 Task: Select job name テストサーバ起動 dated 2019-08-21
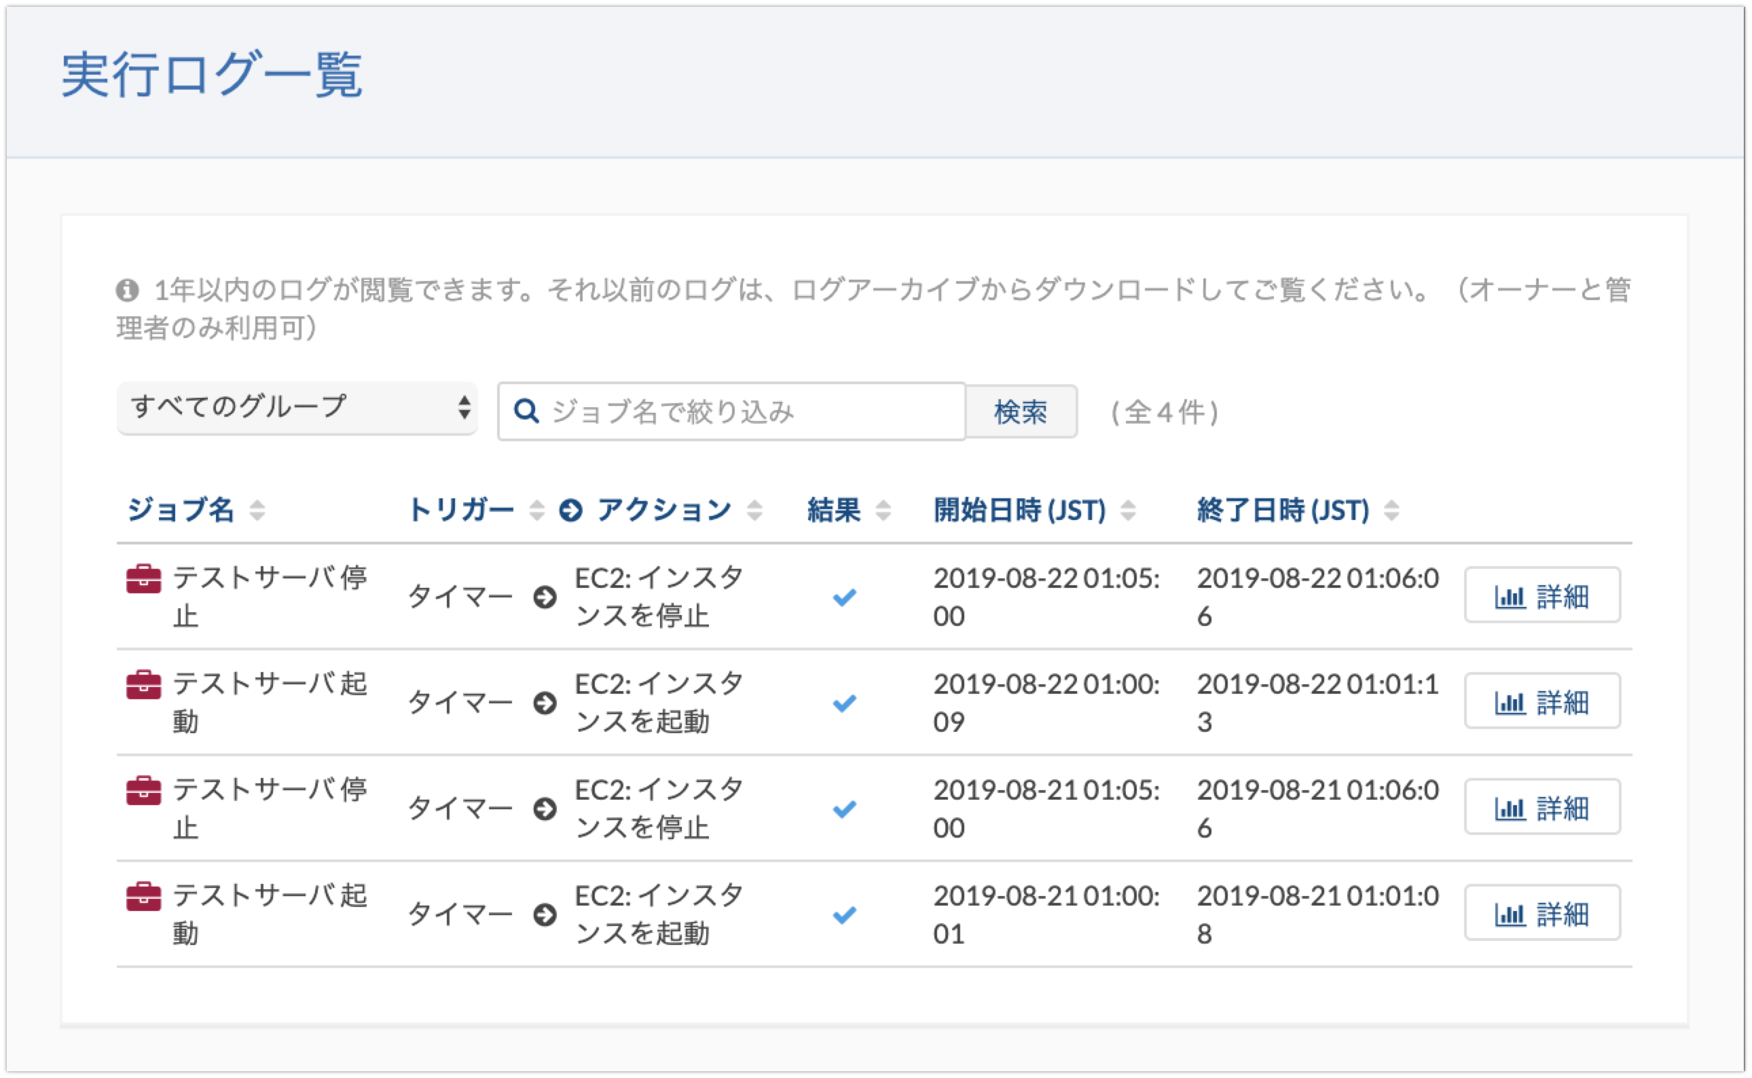270,914
